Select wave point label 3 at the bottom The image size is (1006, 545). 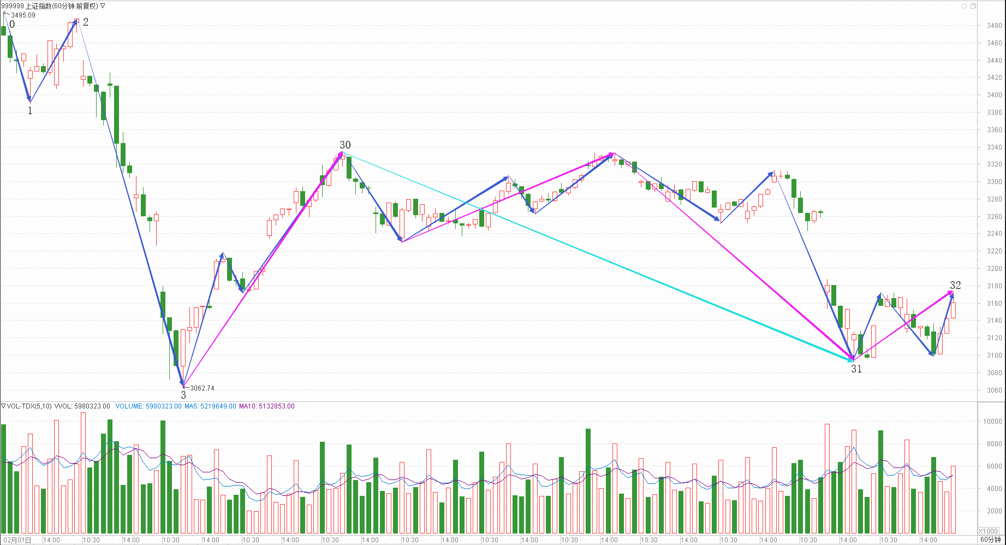183,395
